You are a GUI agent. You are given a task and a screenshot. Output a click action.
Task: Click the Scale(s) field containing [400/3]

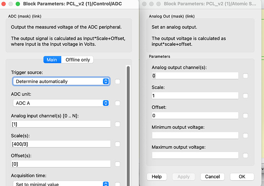pos(61,144)
